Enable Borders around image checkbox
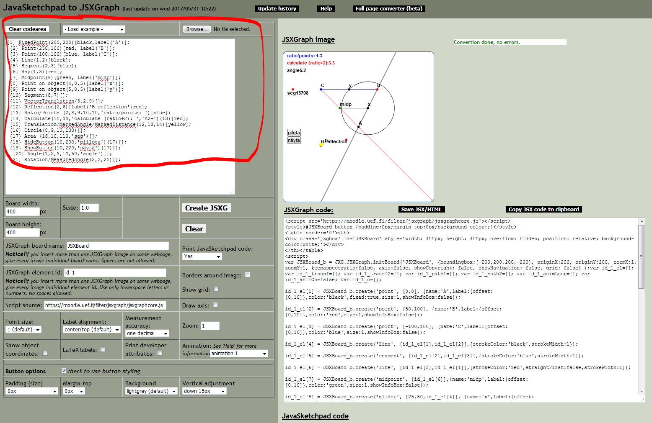Image resolution: width=652 pixels, height=423 pixels. tap(247, 275)
